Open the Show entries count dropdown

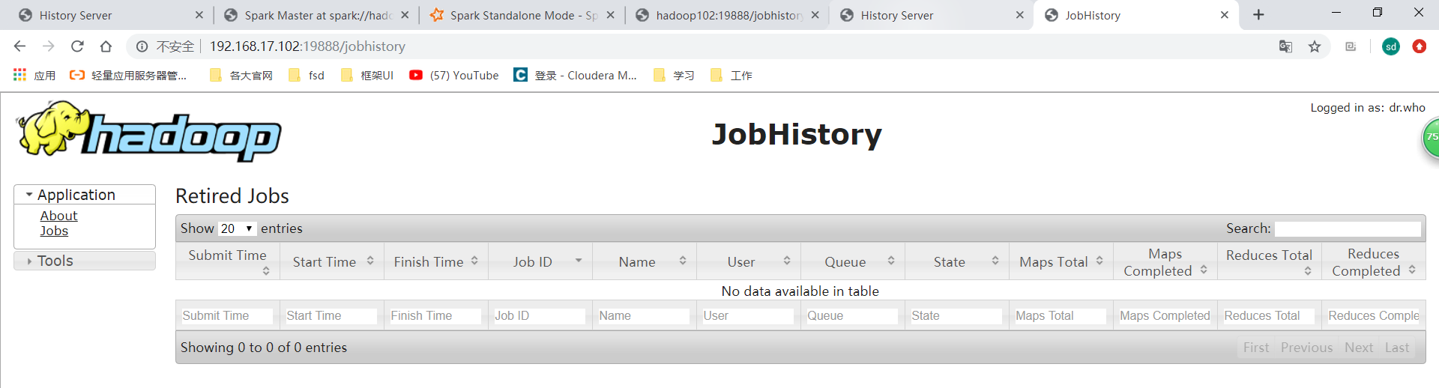(237, 228)
